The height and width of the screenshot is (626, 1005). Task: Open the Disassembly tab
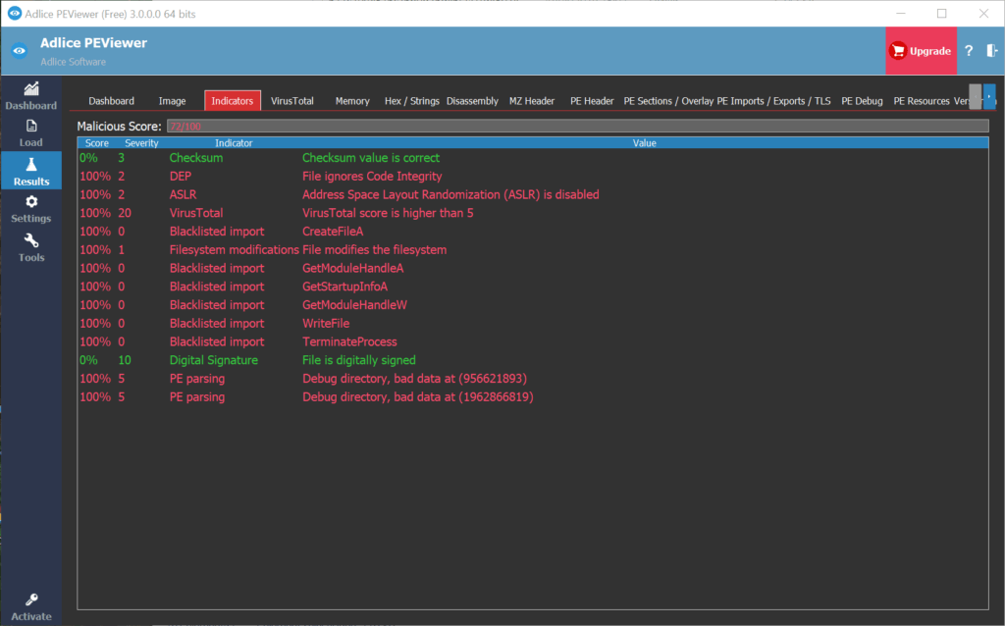472,101
